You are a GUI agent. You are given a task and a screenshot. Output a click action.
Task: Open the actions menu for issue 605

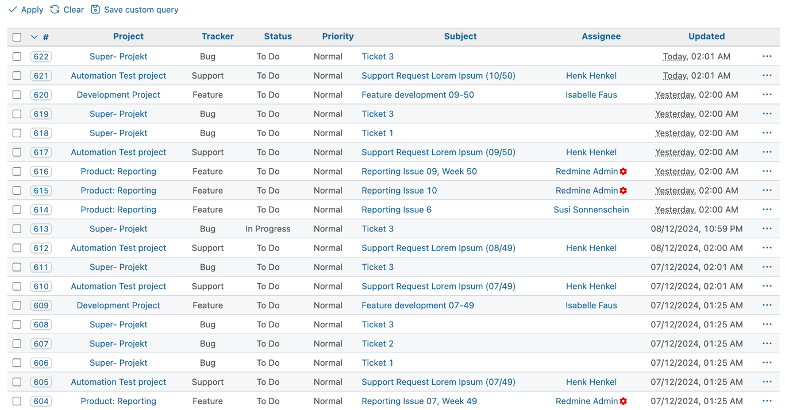(x=767, y=381)
